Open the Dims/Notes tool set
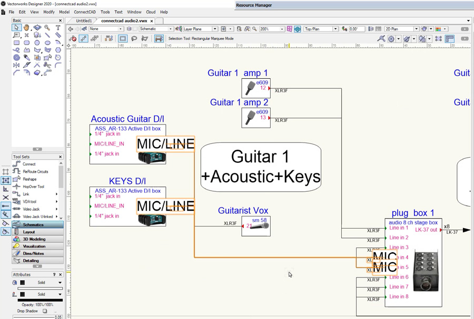 click(x=37, y=254)
